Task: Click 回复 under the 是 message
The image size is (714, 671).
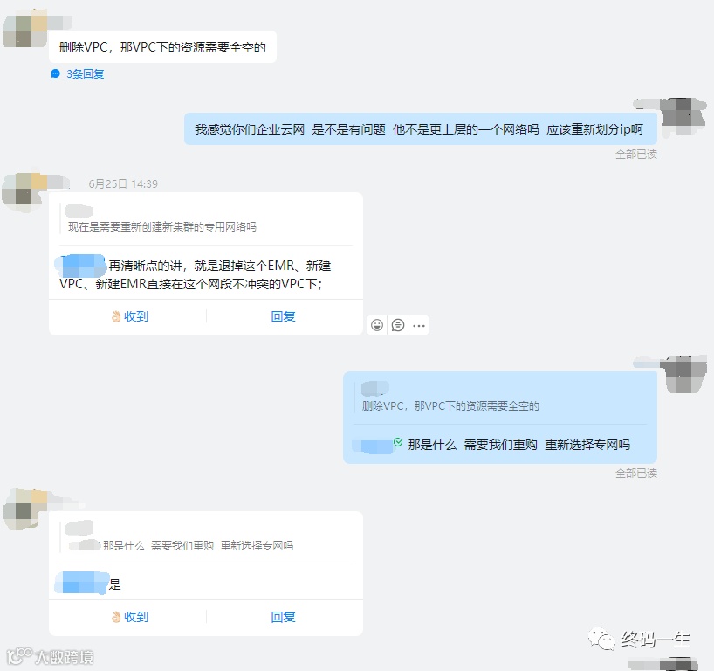Action: [283, 617]
